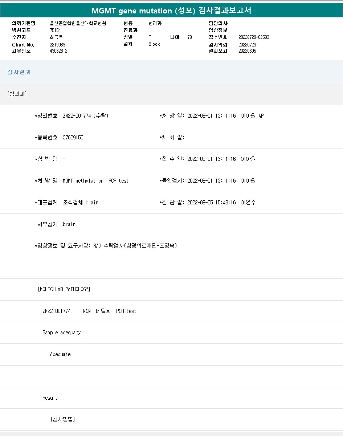Image resolution: width=343 pixels, height=436 pixels.
Task: Click the 진료과 header label
Action: [x=130, y=30]
